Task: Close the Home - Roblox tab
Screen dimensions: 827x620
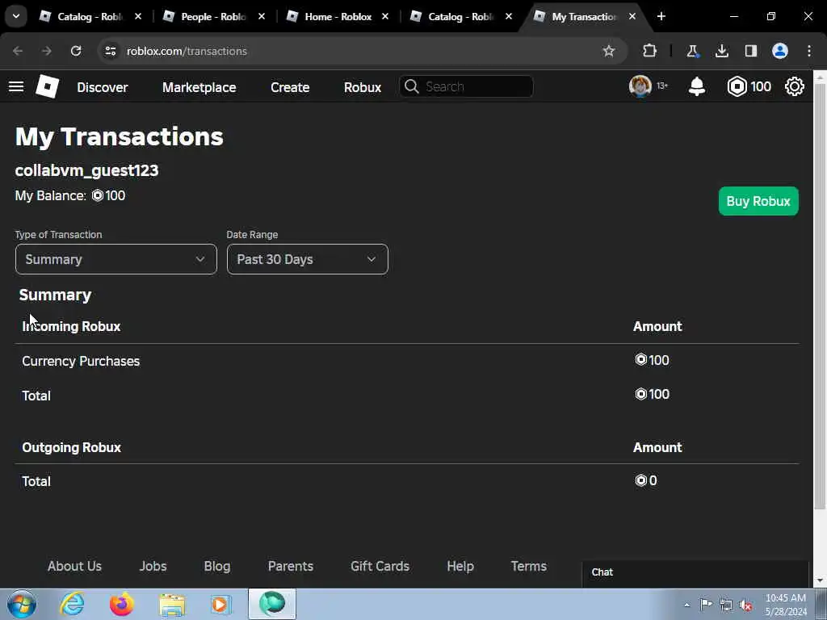Action: (x=385, y=16)
